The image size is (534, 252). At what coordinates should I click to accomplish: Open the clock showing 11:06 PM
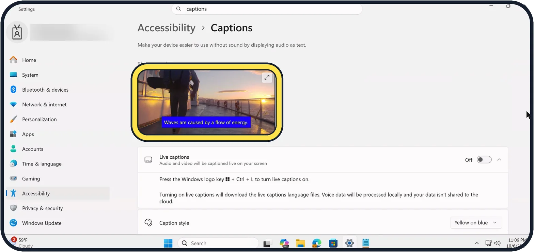tap(517, 243)
